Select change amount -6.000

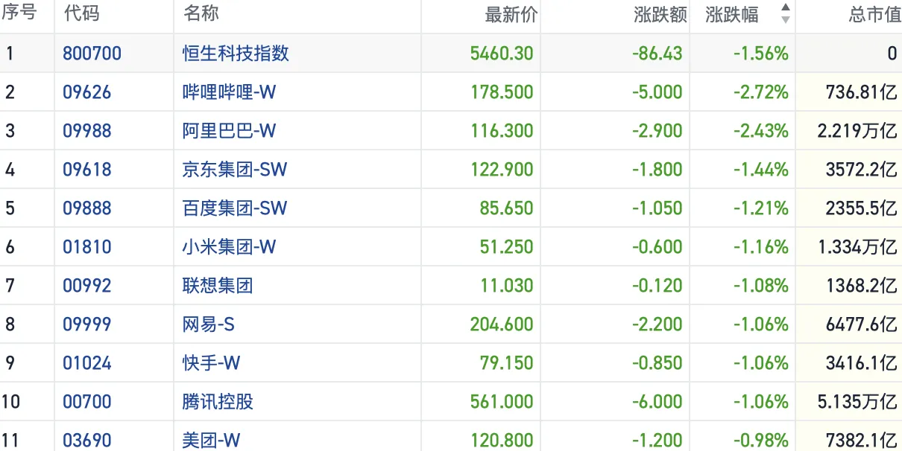657,402
